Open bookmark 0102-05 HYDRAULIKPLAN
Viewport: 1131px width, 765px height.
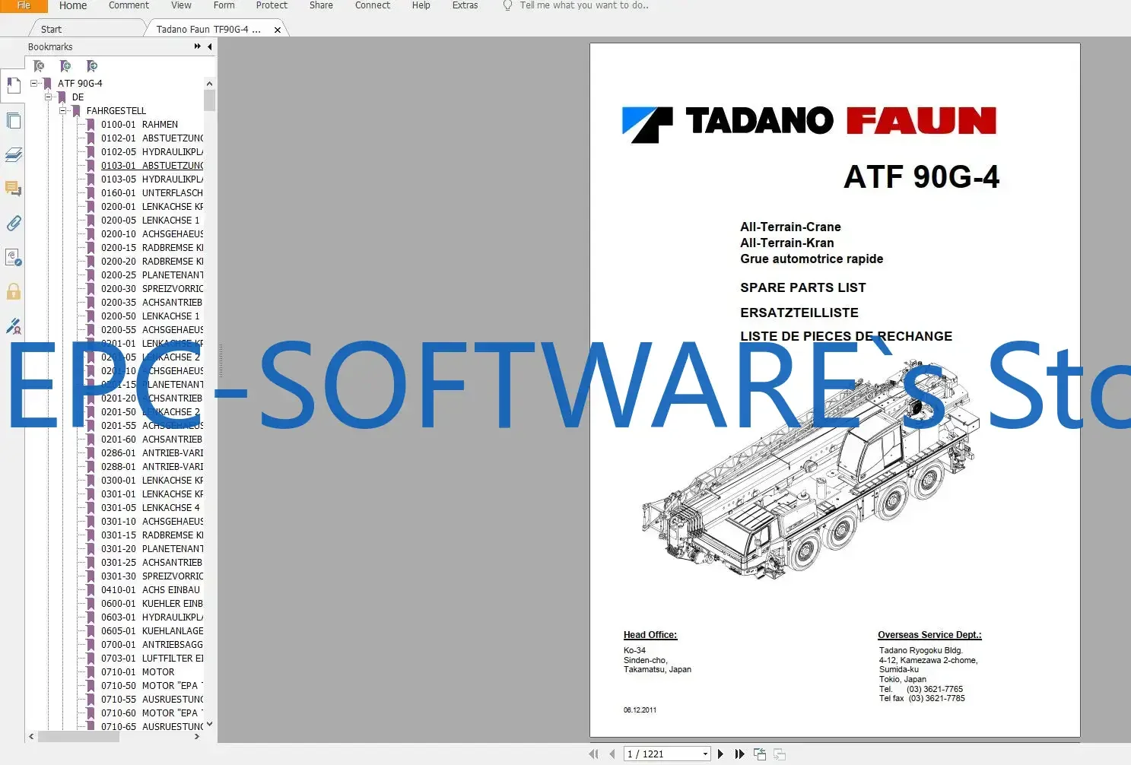[x=152, y=151]
